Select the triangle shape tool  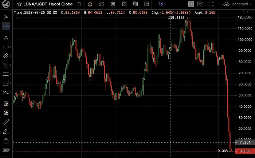click(x=6, y=65)
